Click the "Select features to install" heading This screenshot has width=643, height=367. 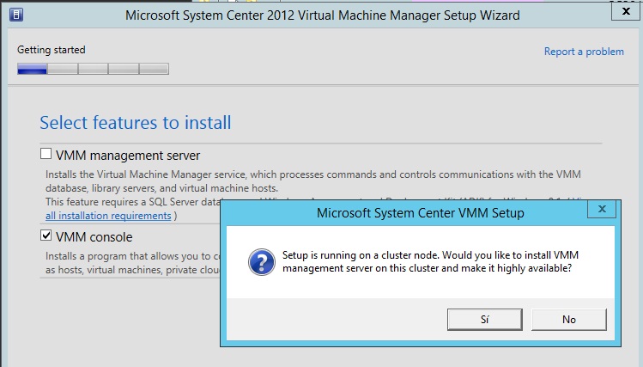pos(136,123)
